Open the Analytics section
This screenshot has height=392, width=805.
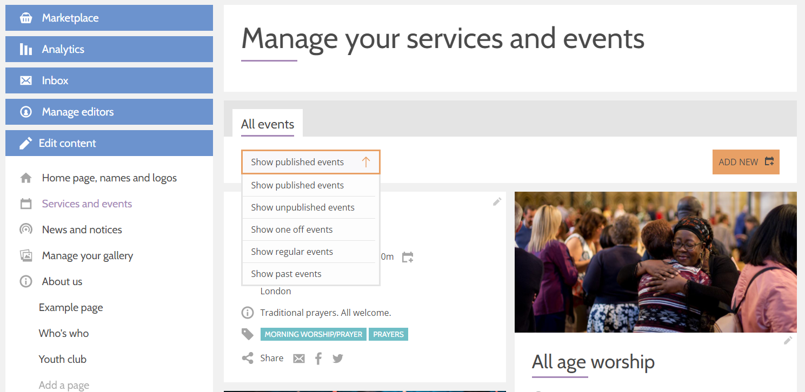[109, 49]
